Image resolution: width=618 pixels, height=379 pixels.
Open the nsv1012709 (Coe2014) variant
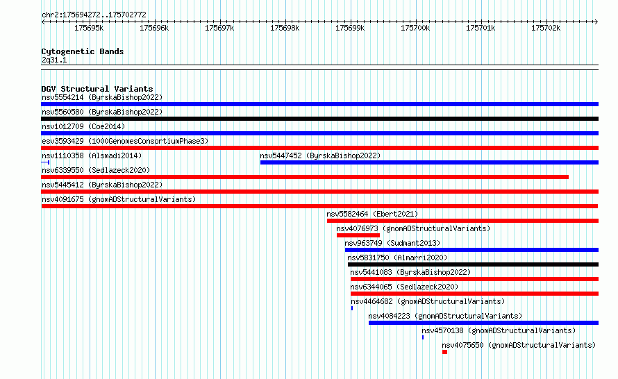(x=83, y=126)
